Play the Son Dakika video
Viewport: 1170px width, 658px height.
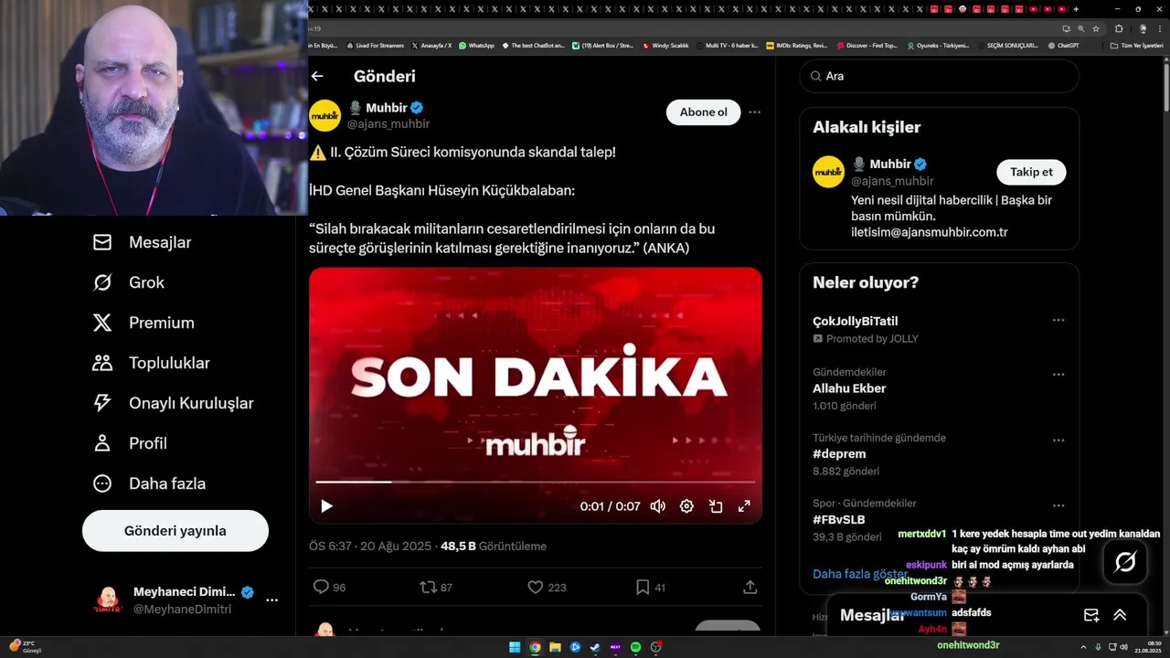[x=326, y=506]
